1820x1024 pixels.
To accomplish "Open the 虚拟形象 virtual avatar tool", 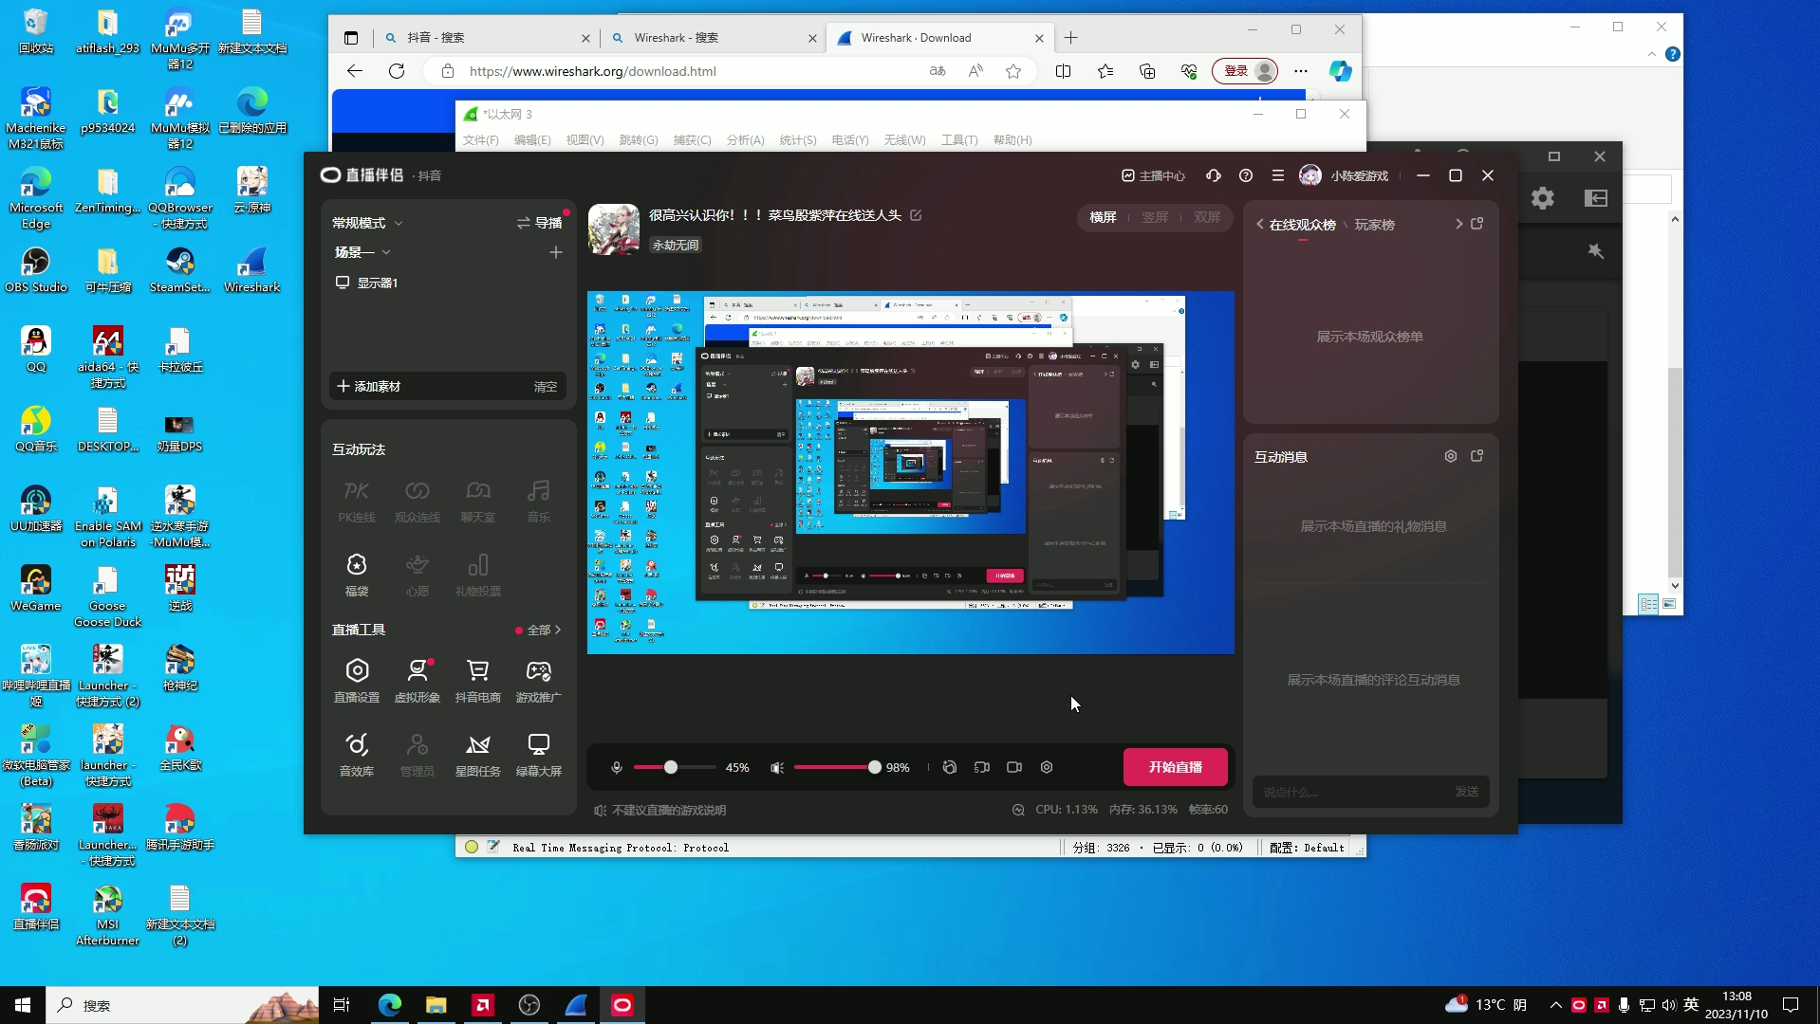I will 418,680.
